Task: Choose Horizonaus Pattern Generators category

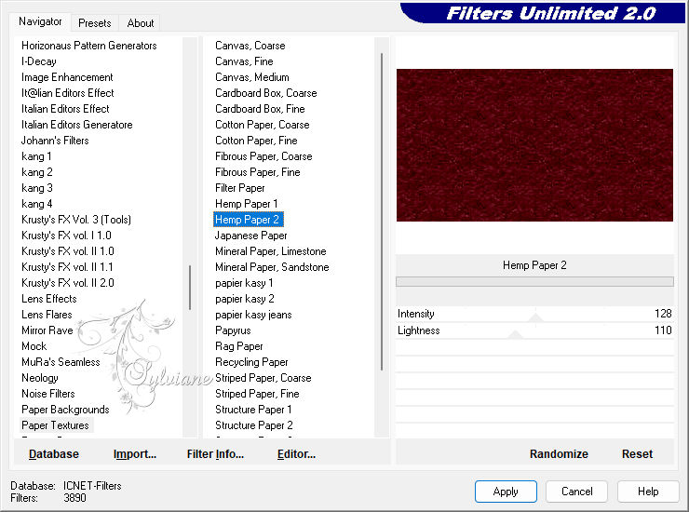Action: click(88, 46)
